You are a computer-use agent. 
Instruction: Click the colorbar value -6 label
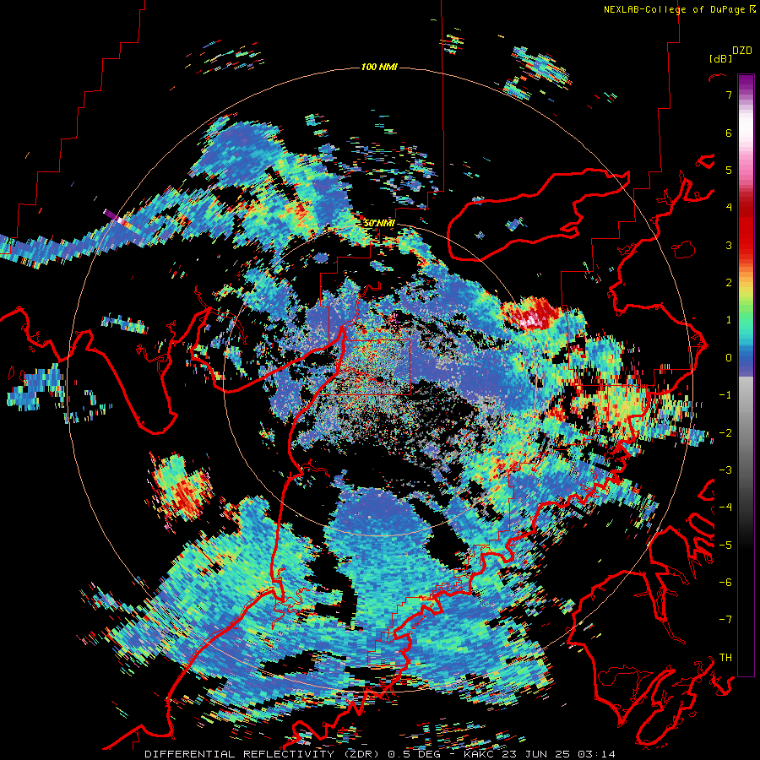pyautogui.click(x=725, y=583)
